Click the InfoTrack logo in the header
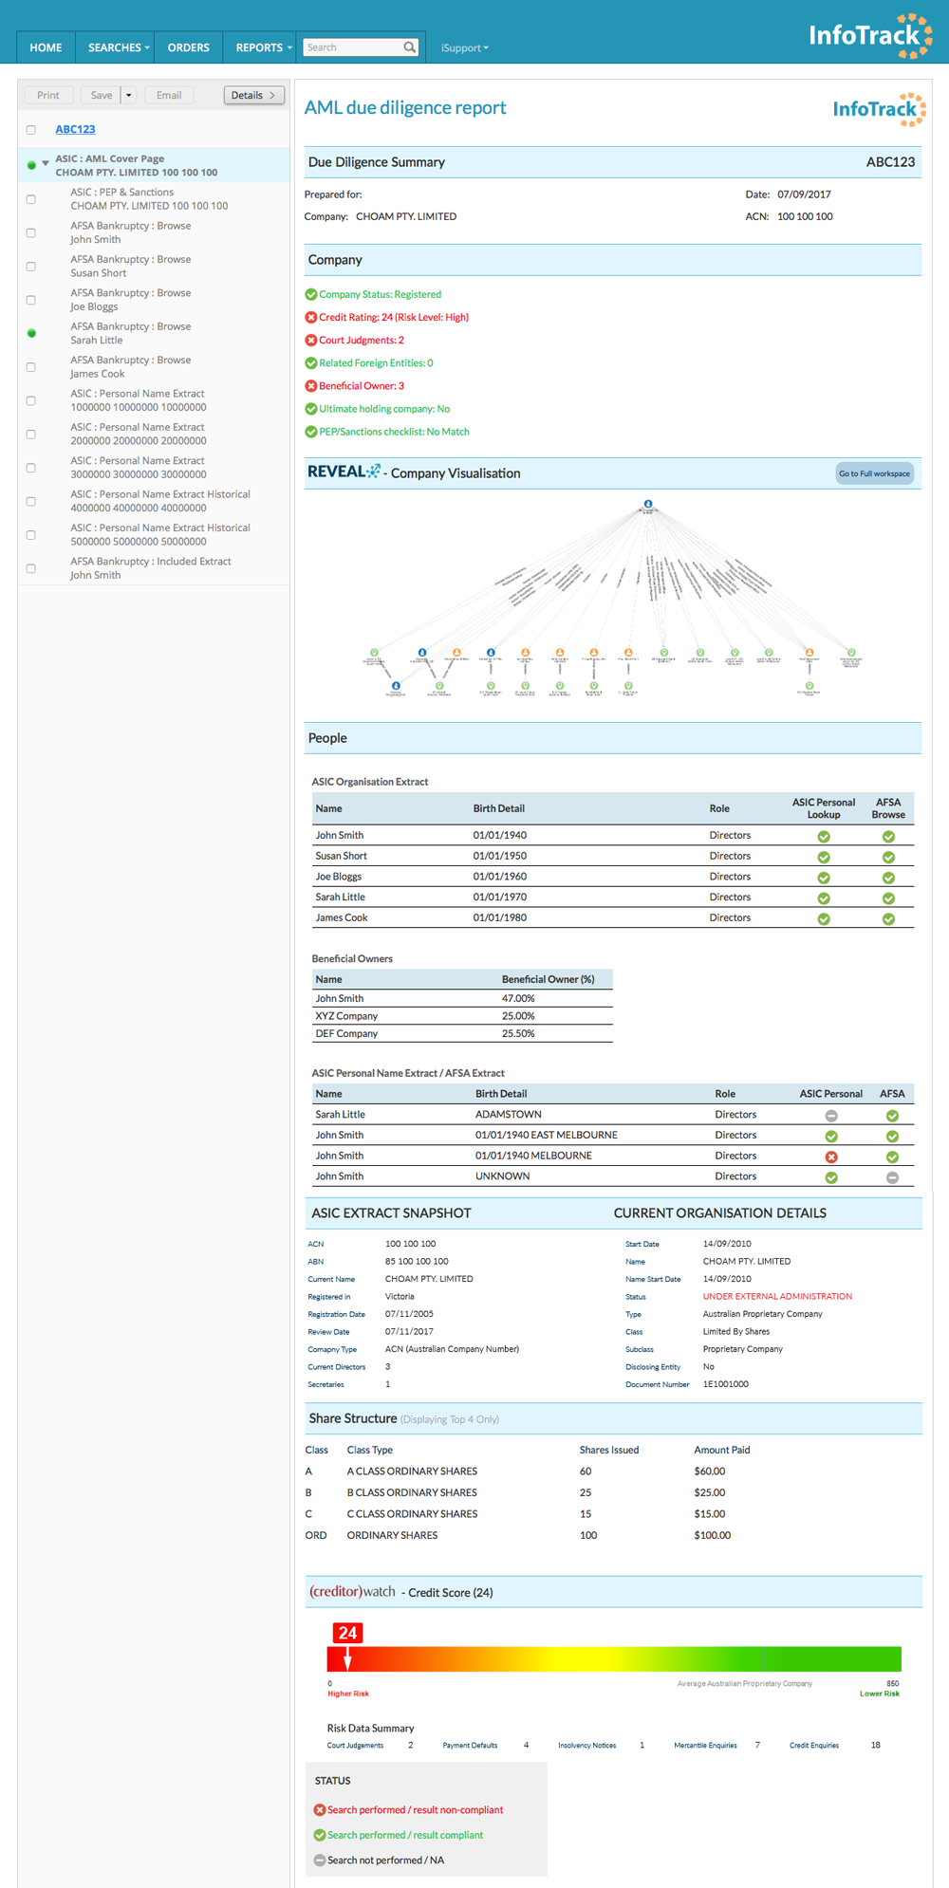Image resolution: width=949 pixels, height=1888 pixels. (870, 36)
